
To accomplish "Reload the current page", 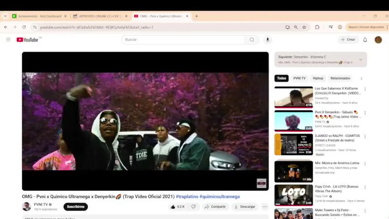I will click(24, 27).
